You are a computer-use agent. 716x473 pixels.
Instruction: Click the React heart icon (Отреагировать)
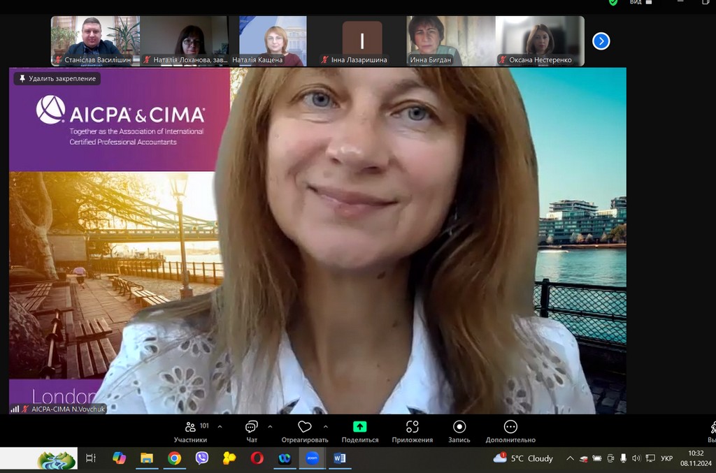(x=304, y=431)
